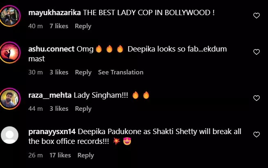
Task: Open pranayysxn14 username link
Action: (x=52, y=132)
